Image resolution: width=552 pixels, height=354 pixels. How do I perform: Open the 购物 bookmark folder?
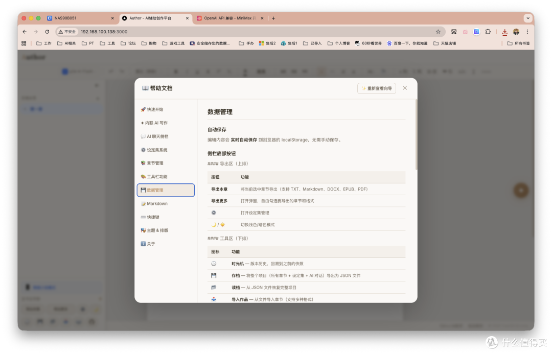(x=149, y=43)
